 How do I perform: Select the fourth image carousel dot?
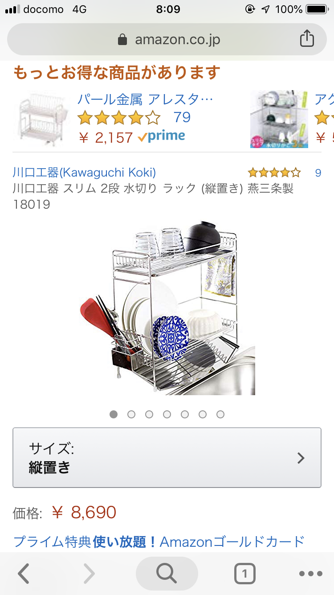pos(167,414)
